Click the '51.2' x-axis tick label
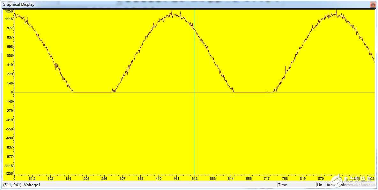The height and width of the screenshot is (190, 378). coord(32,179)
